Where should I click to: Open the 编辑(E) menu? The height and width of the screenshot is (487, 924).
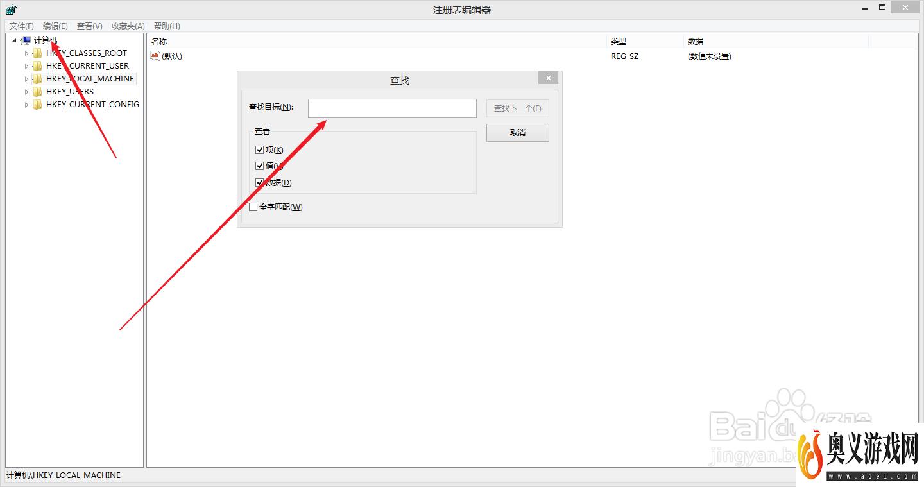(55, 26)
